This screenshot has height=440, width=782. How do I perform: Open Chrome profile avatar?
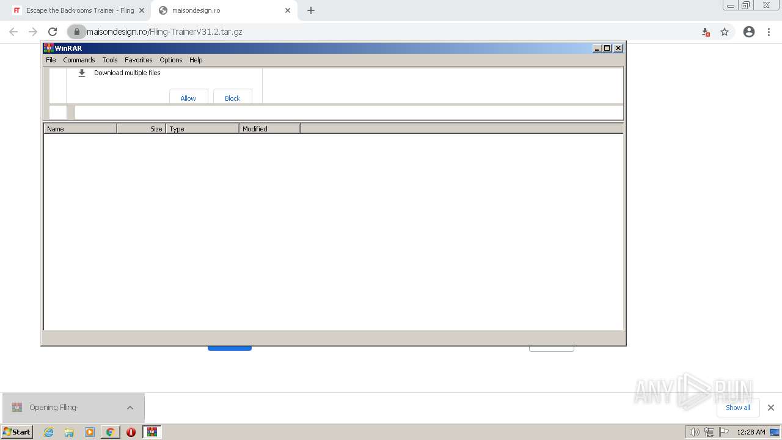(749, 32)
